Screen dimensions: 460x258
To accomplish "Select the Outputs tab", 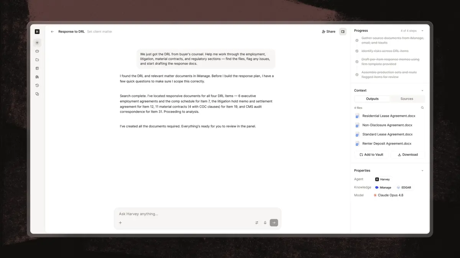I will tap(372, 99).
